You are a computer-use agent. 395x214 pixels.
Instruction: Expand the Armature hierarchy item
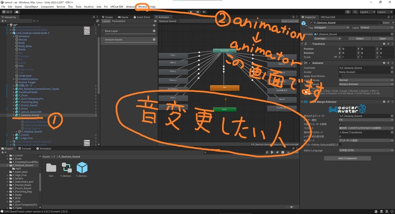click(x=14, y=37)
